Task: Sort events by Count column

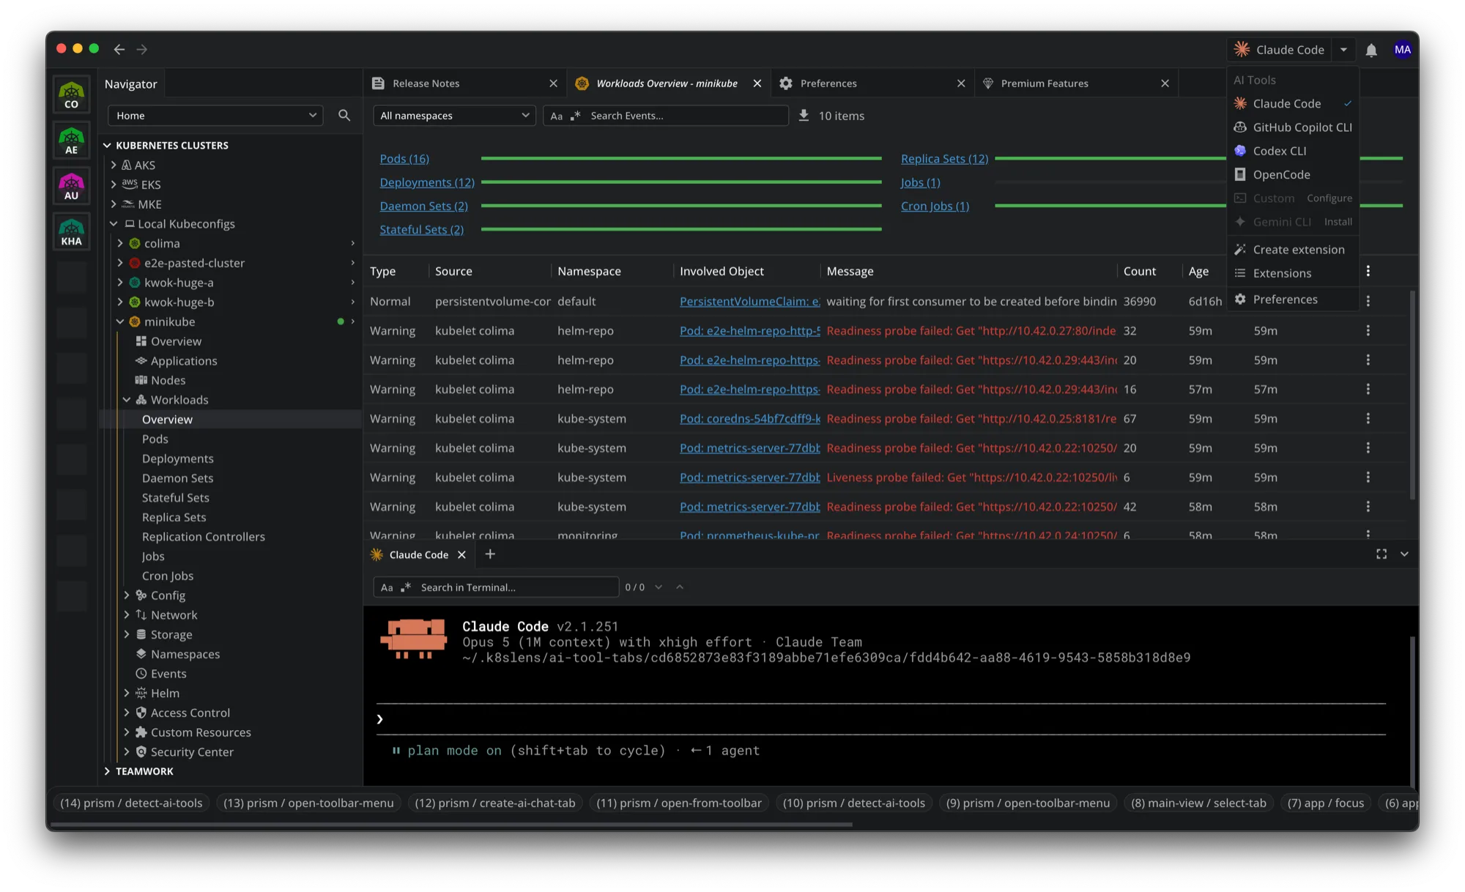Action: coord(1139,271)
